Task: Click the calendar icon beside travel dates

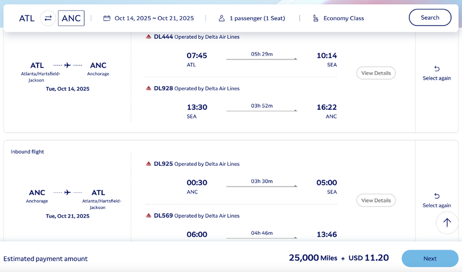Action: pos(107,18)
